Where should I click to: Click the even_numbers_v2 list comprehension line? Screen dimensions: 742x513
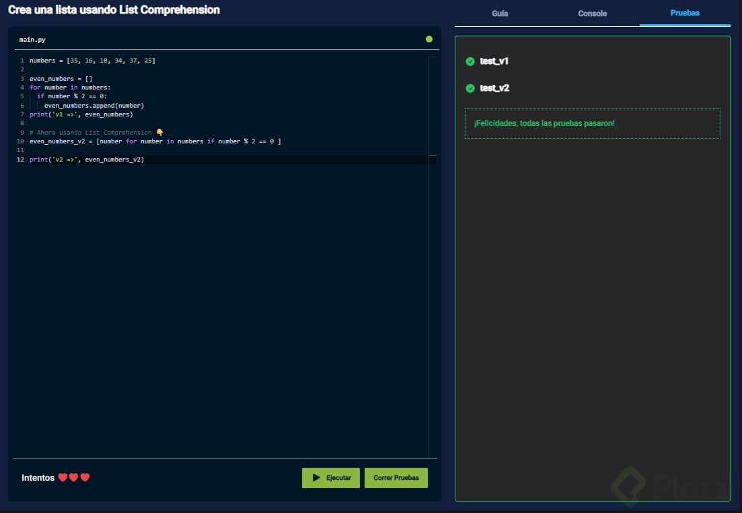click(155, 141)
